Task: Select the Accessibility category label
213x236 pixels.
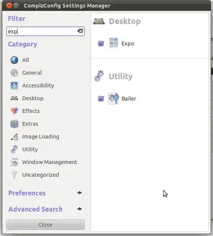Action: (38, 85)
